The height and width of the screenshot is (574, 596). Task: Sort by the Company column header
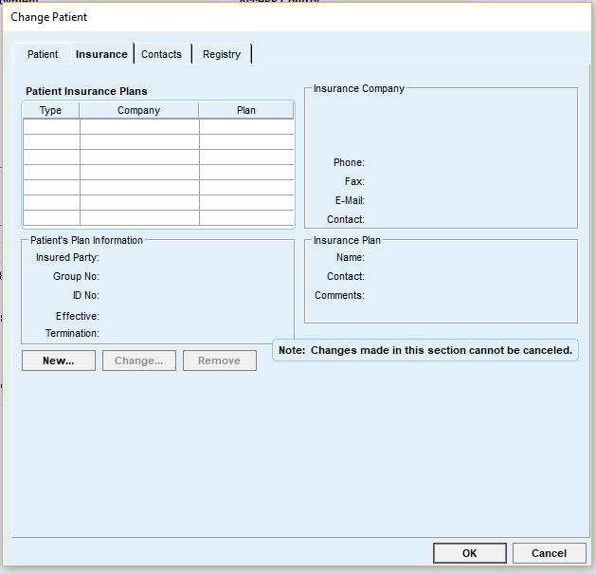pos(139,110)
